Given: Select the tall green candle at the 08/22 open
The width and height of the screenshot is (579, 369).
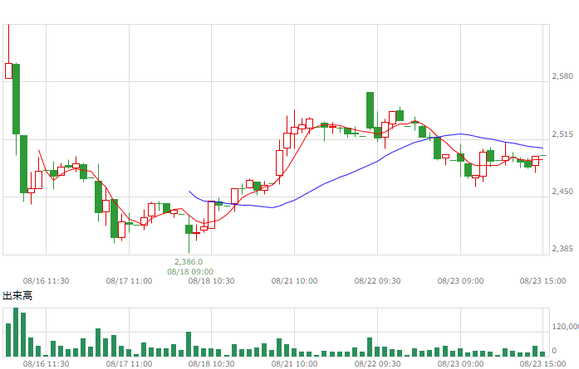Looking at the screenshot, I should [x=370, y=110].
